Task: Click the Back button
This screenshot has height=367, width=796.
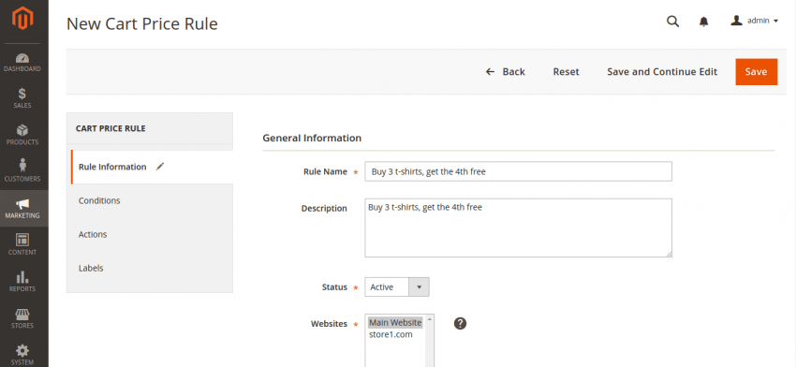Action: (x=505, y=71)
